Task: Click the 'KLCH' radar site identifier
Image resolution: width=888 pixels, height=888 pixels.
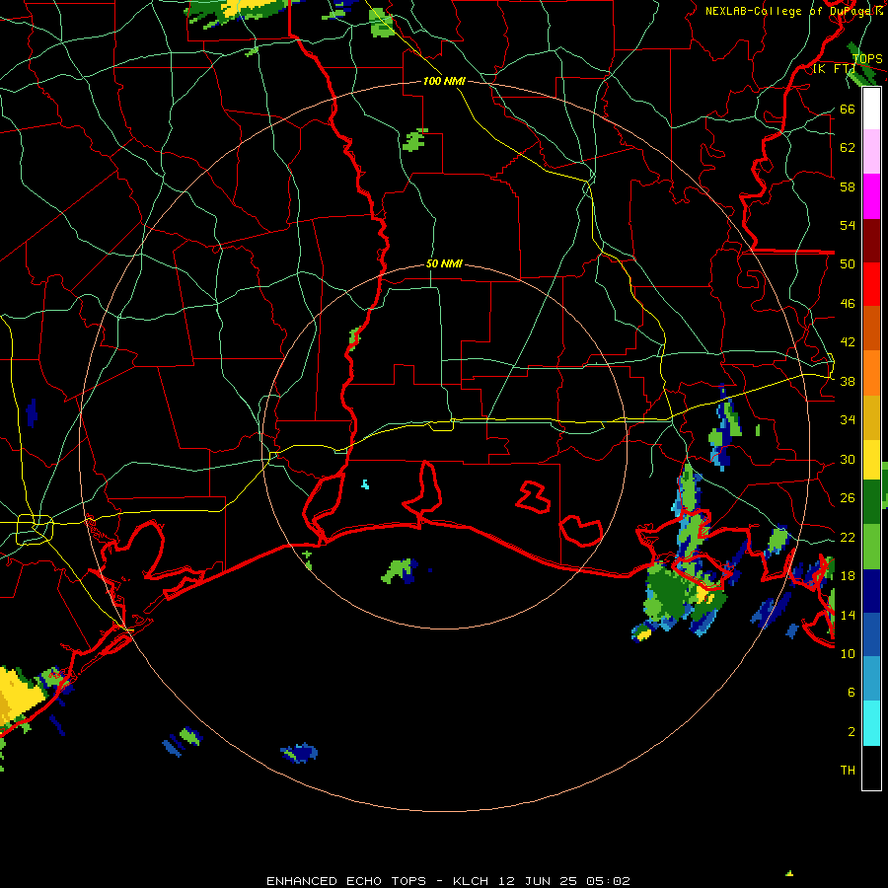Action: coord(471,881)
